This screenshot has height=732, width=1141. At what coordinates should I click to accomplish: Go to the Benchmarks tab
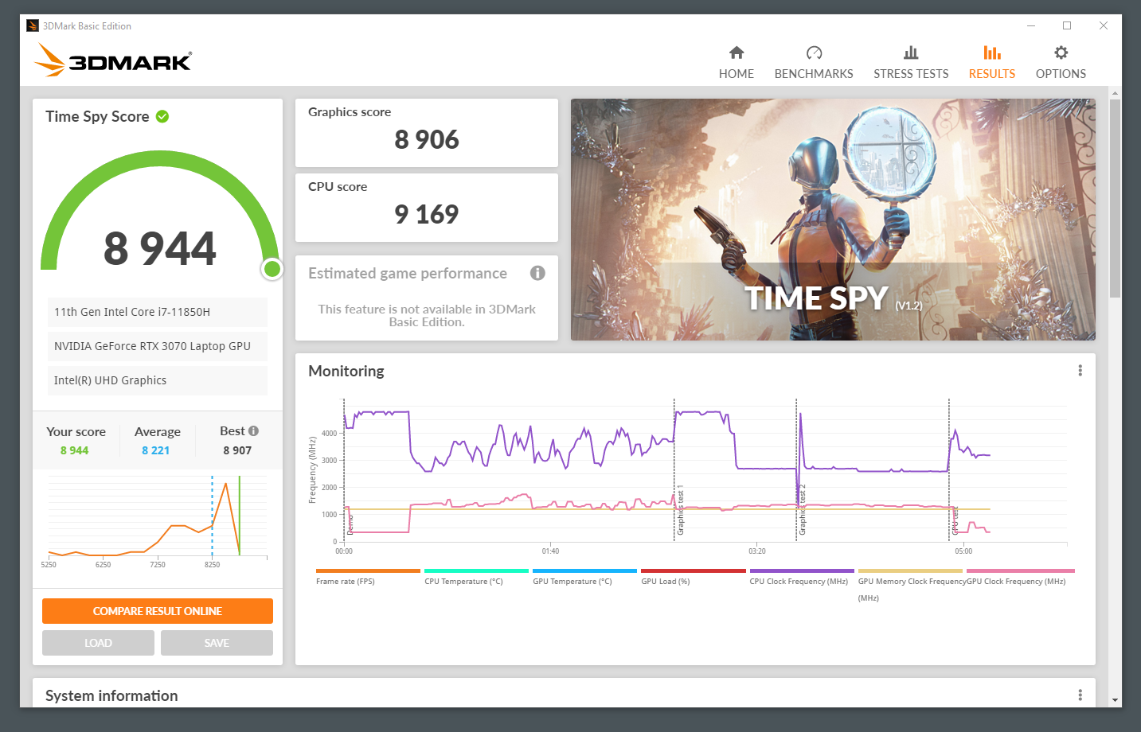[x=814, y=63]
